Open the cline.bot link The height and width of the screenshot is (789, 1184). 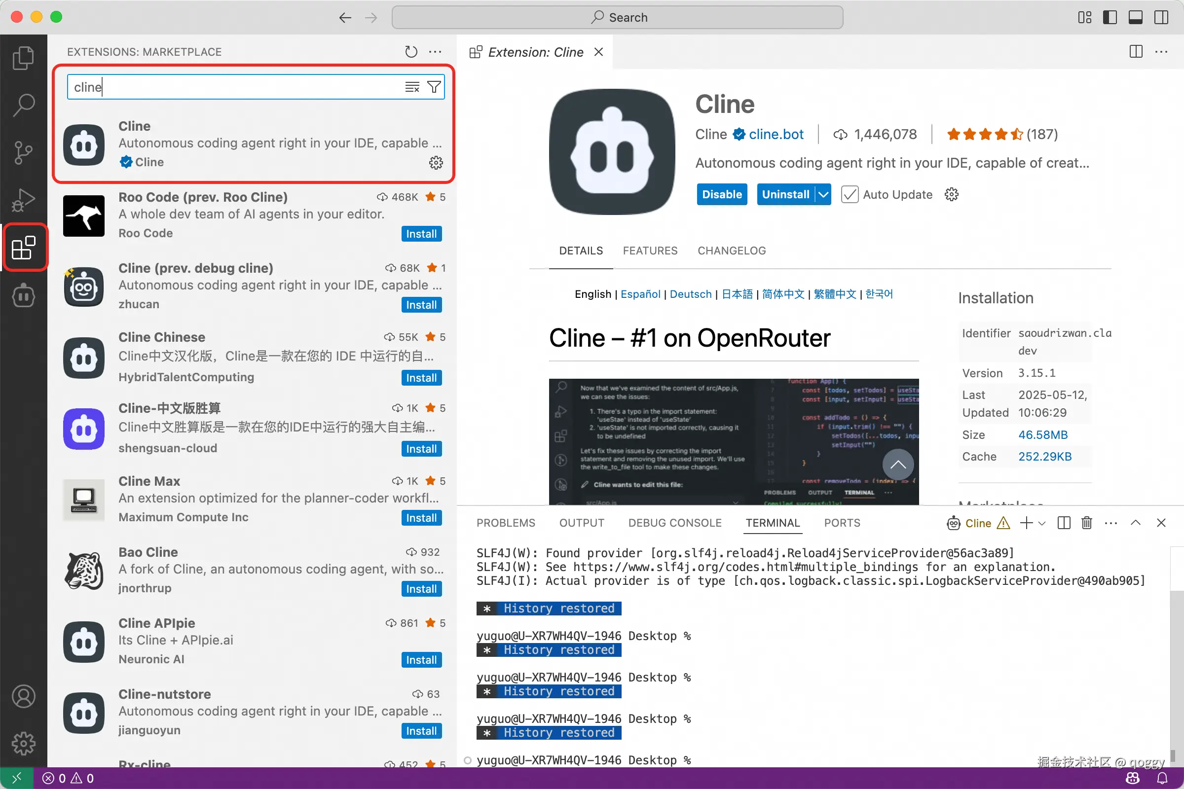point(776,134)
